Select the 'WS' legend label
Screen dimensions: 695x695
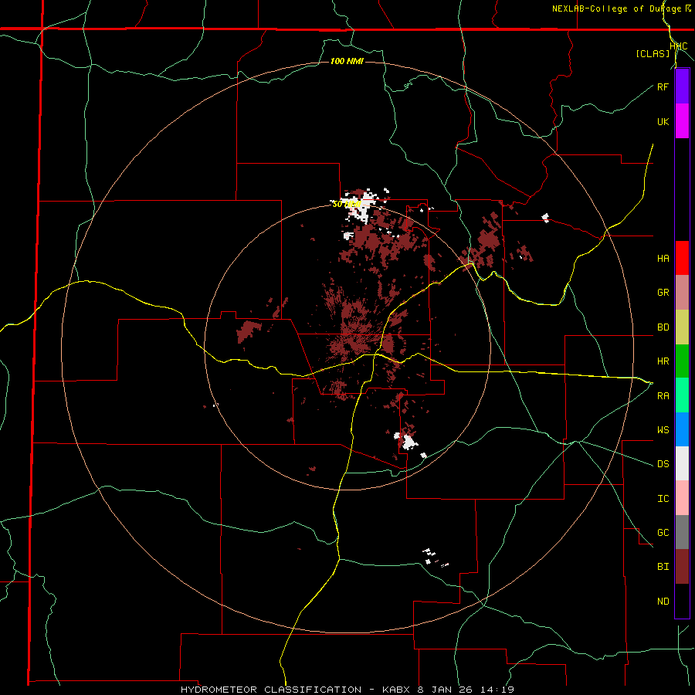(663, 430)
